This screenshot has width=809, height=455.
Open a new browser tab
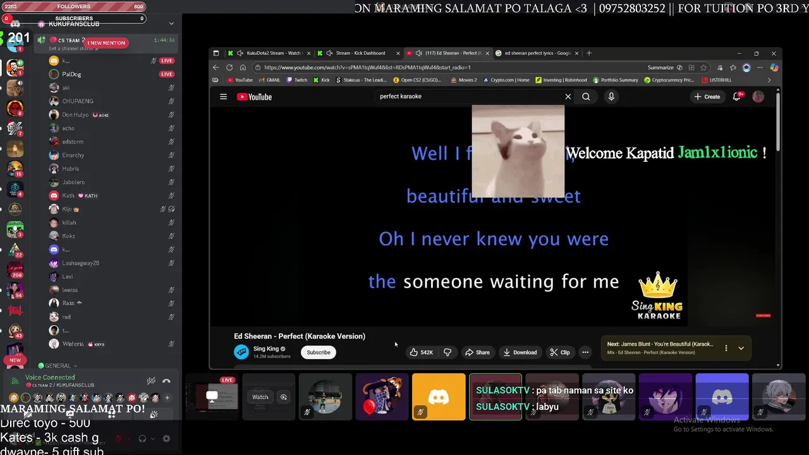pos(589,53)
